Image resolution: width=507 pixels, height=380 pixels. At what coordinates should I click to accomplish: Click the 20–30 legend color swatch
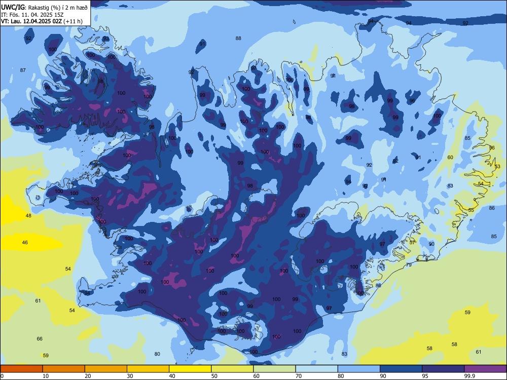[x=106, y=369]
